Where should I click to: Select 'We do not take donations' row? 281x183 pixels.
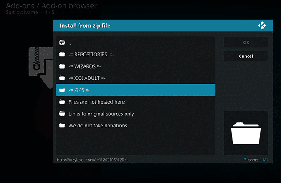click(136, 126)
